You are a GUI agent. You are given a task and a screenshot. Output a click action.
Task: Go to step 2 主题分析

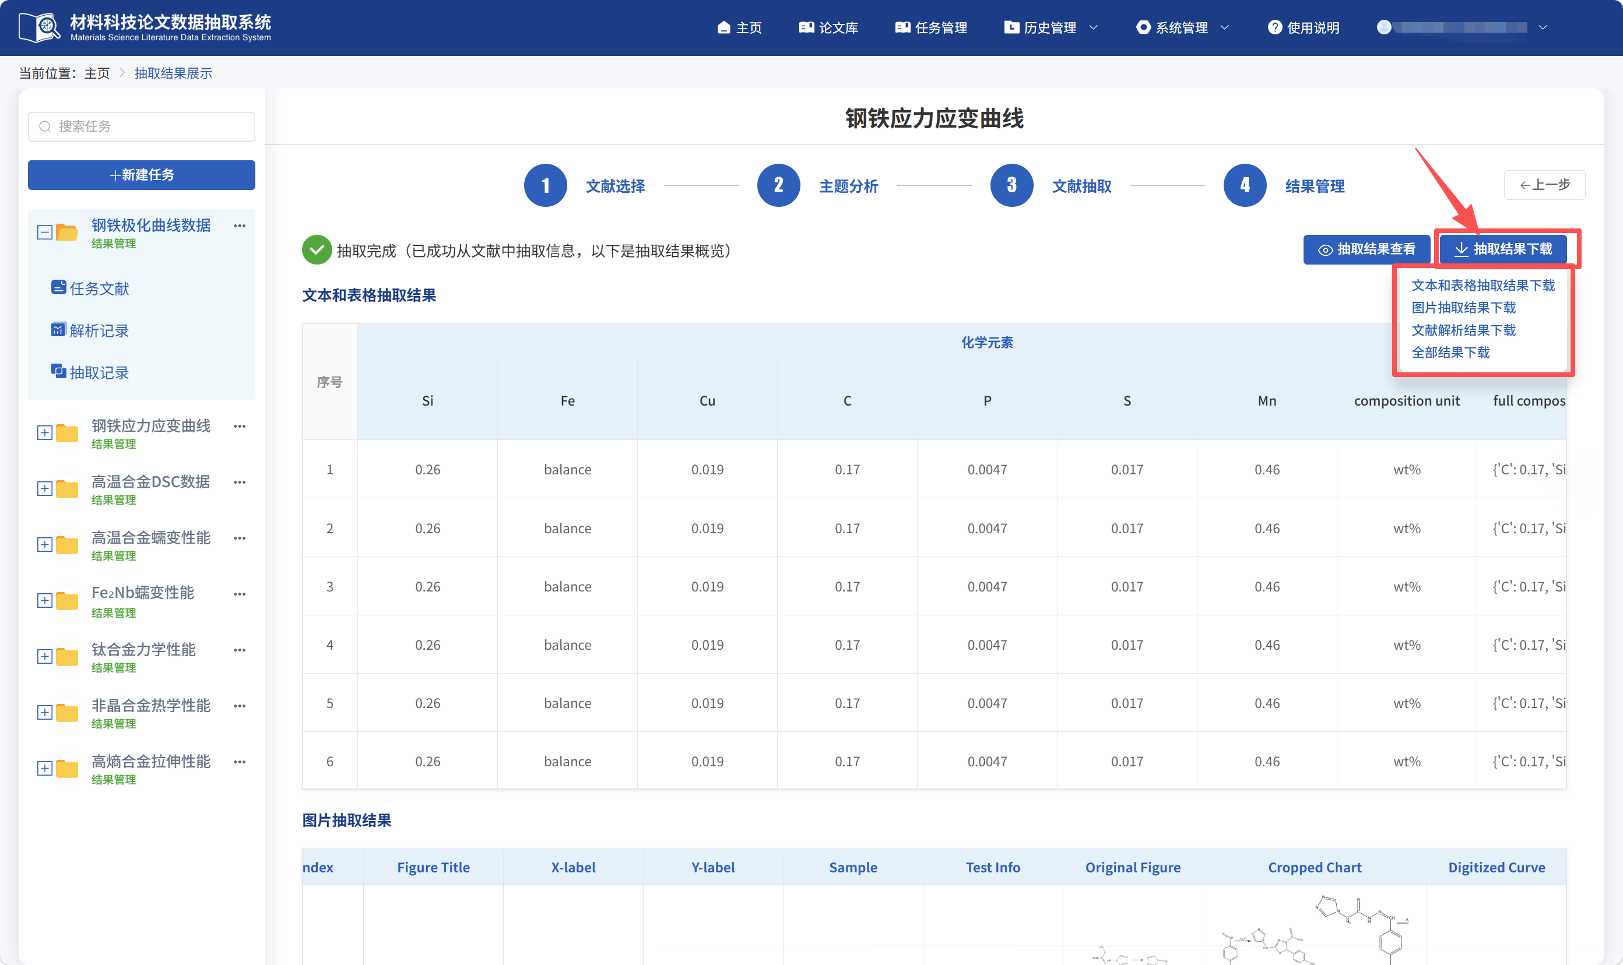(818, 185)
